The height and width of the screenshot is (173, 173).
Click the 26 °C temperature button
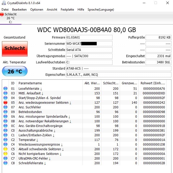15,71
